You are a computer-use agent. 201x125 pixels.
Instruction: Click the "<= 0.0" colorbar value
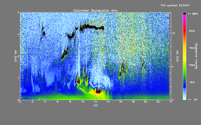[193, 99]
